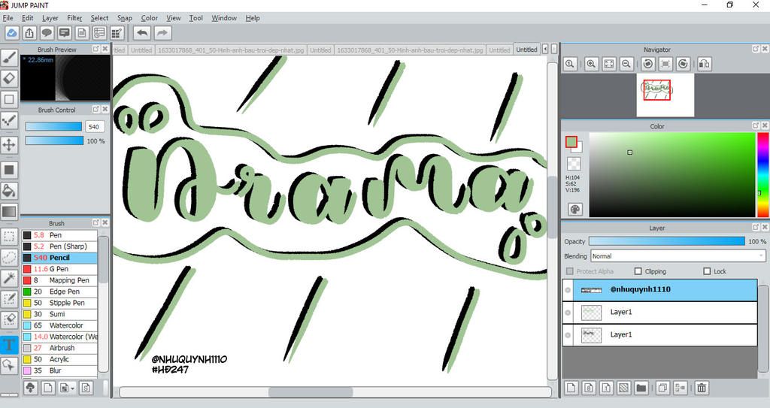Open the Layer menu

(x=50, y=18)
